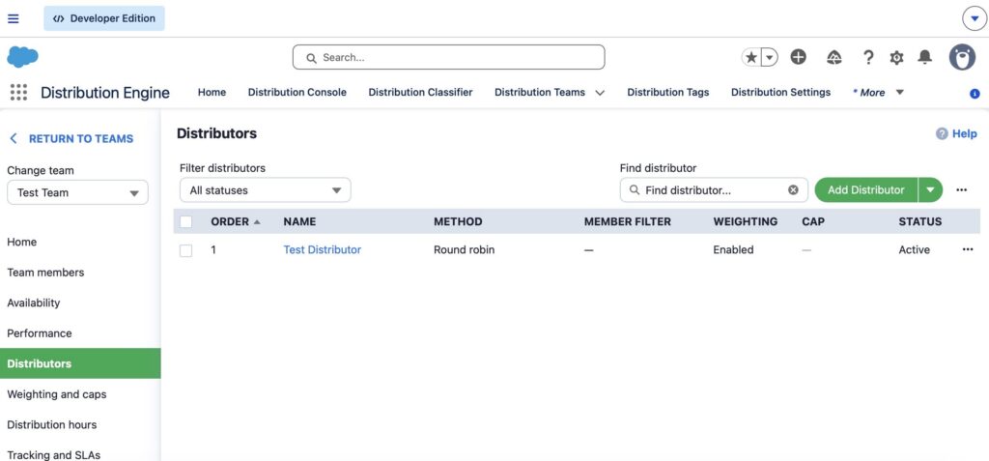Click the Enabled weighting cell
This screenshot has width=989, height=461.
tap(734, 249)
